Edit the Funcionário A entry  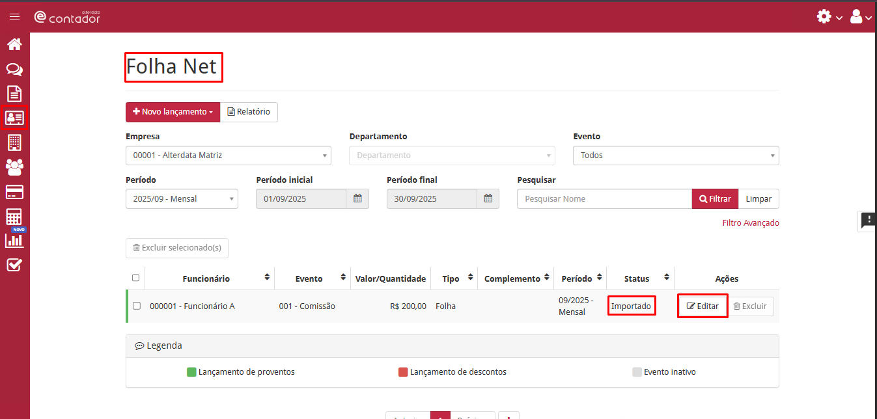click(703, 306)
